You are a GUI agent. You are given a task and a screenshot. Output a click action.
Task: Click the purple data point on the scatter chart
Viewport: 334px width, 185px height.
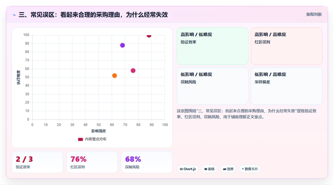click(123, 45)
